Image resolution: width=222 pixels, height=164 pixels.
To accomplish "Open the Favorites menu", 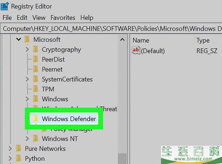I will (63, 18).
